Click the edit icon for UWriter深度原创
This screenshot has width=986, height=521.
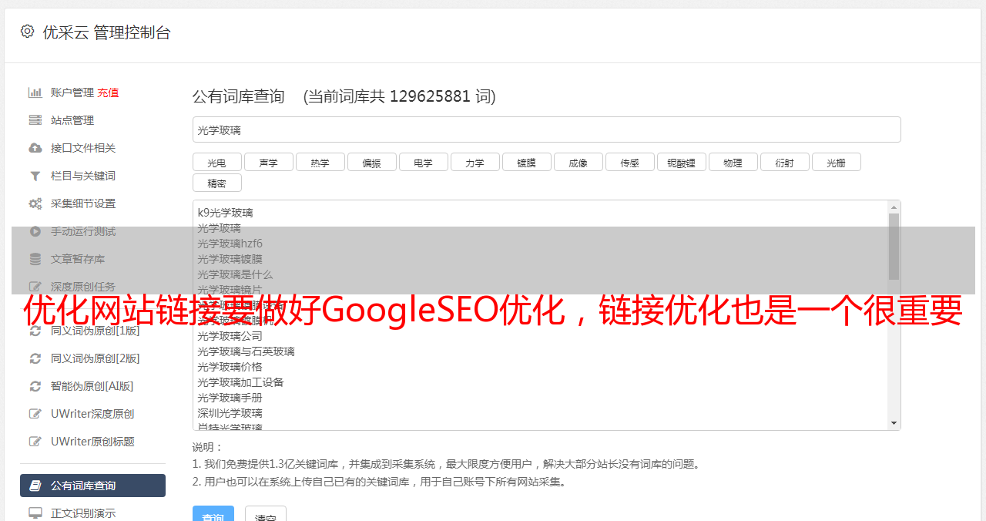point(35,414)
